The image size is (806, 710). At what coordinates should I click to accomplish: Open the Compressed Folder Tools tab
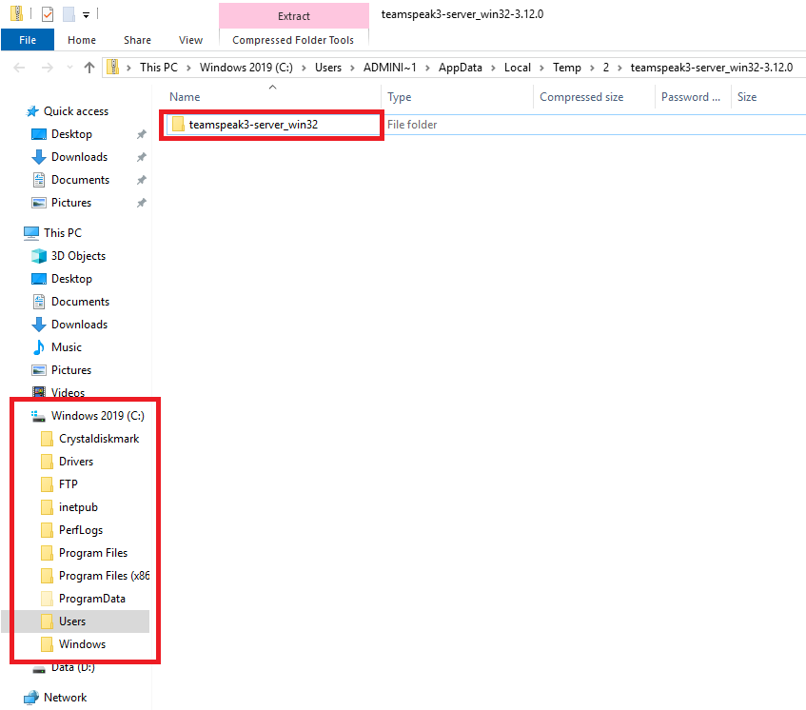coord(293,40)
